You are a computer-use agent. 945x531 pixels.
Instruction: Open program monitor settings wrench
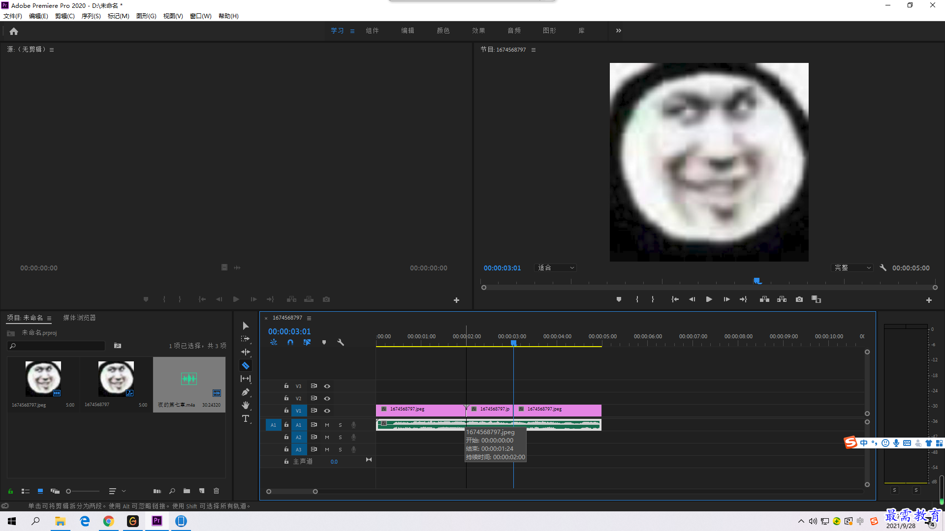click(883, 268)
